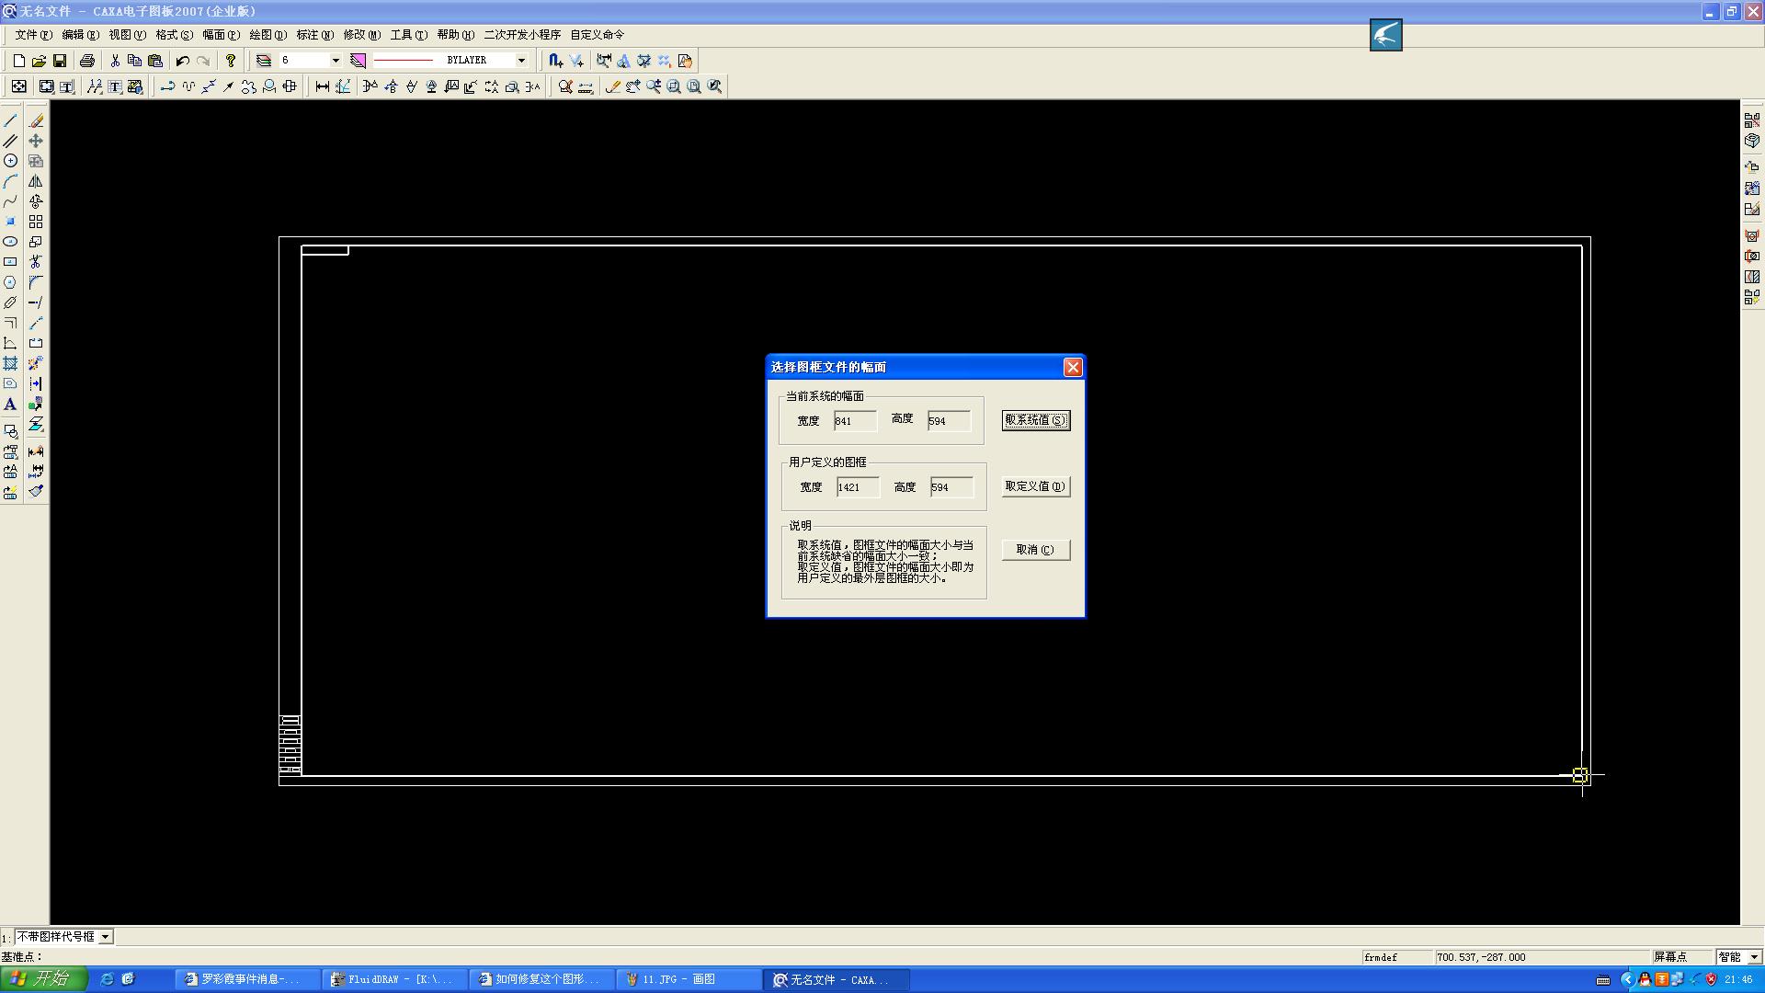1765x993 pixels.
Task: Select the ellipse drawing tool
Action: 10,242
